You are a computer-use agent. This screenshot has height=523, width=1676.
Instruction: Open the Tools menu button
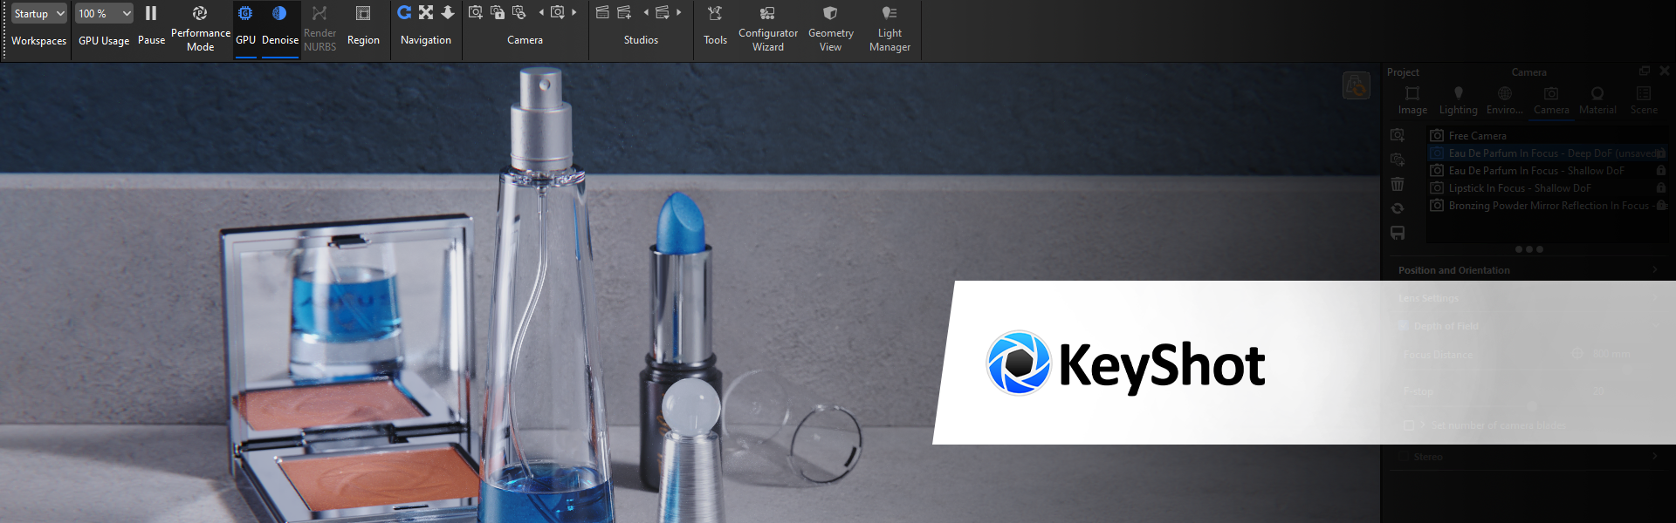(715, 24)
